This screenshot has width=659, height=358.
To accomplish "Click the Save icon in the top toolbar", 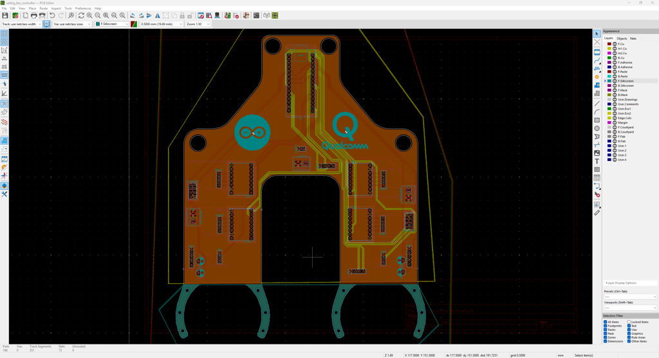I will [5, 15].
